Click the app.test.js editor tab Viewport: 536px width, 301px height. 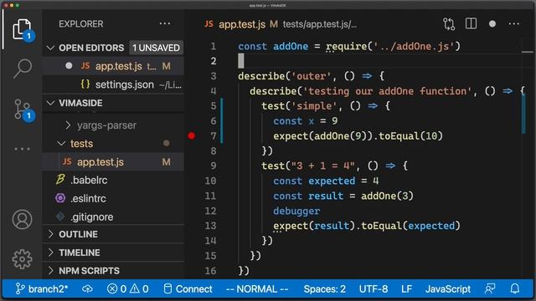pos(241,24)
